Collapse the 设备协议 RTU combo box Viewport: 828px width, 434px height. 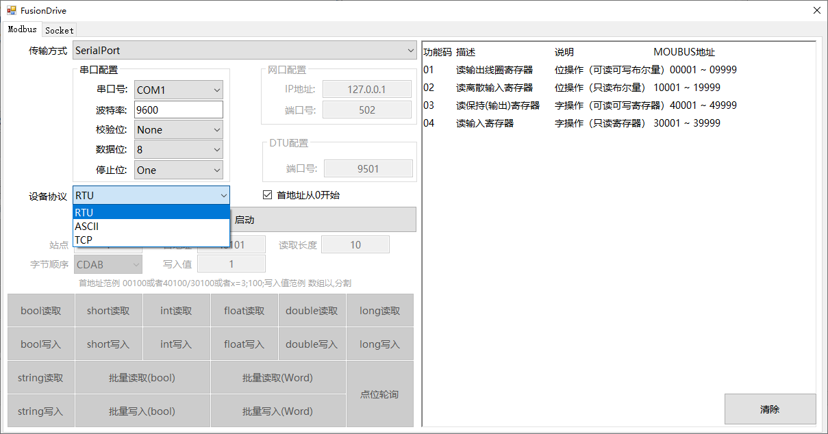(x=151, y=195)
